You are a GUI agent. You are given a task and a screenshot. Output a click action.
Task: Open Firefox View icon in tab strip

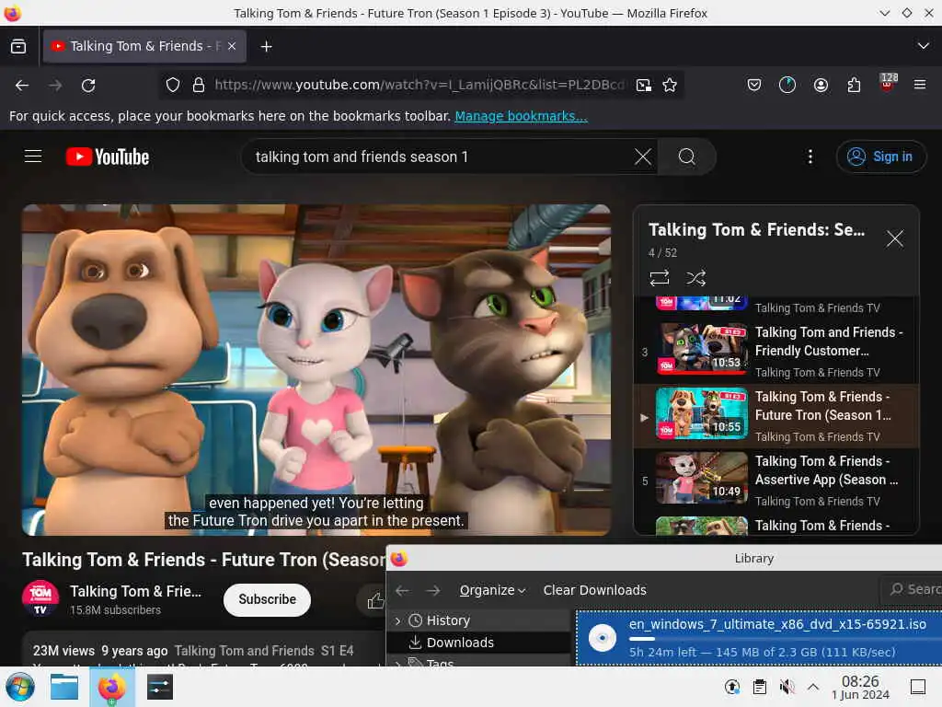18,46
